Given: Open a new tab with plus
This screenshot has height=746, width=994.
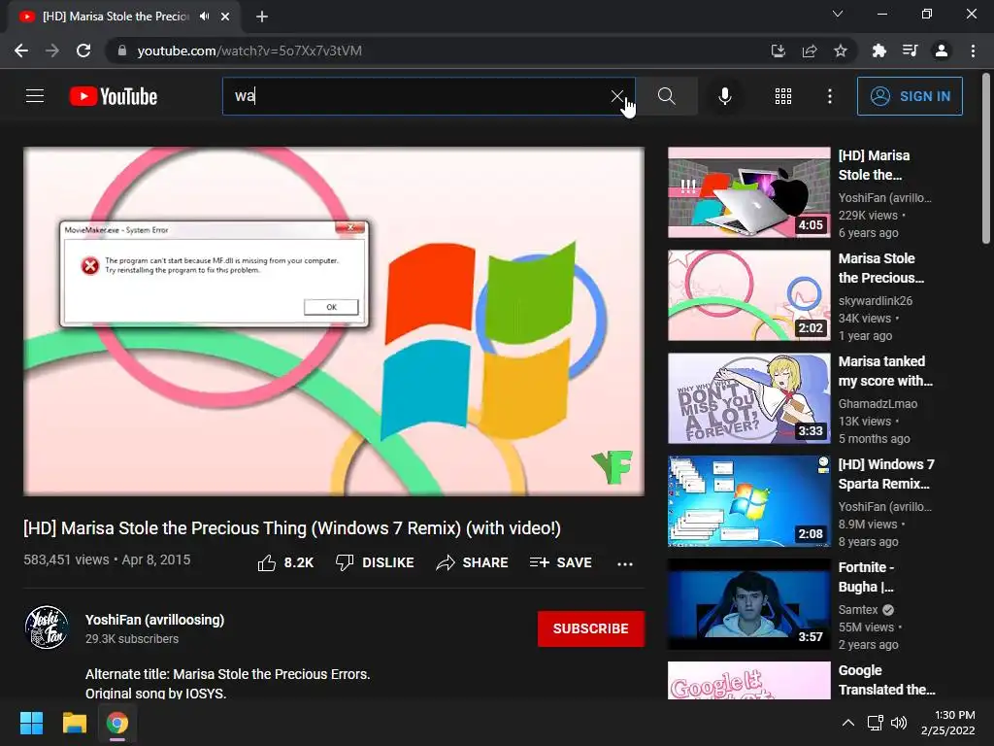Looking at the screenshot, I should click(x=262, y=17).
